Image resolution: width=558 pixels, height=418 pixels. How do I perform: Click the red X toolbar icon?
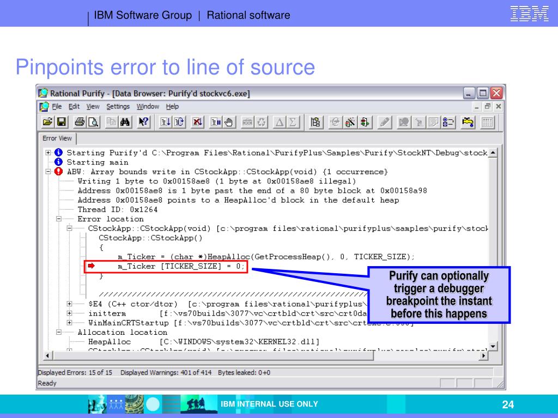(197, 122)
